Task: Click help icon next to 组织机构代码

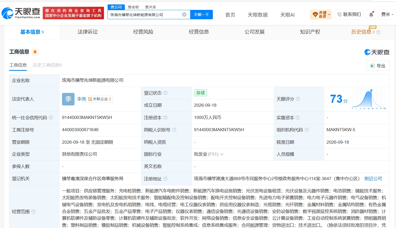Action: [x=307, y=130]
